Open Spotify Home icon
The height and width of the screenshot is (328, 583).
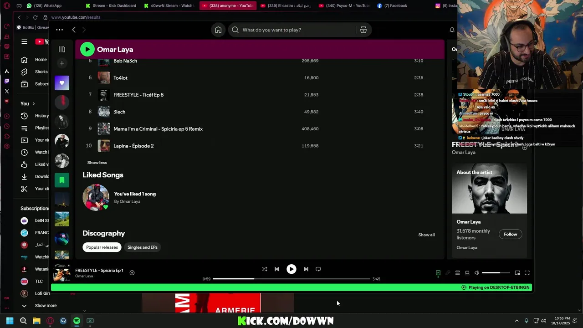point(218,30)
